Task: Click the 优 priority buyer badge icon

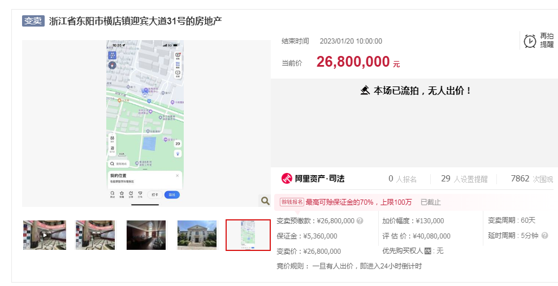Action: pos(428,251)
